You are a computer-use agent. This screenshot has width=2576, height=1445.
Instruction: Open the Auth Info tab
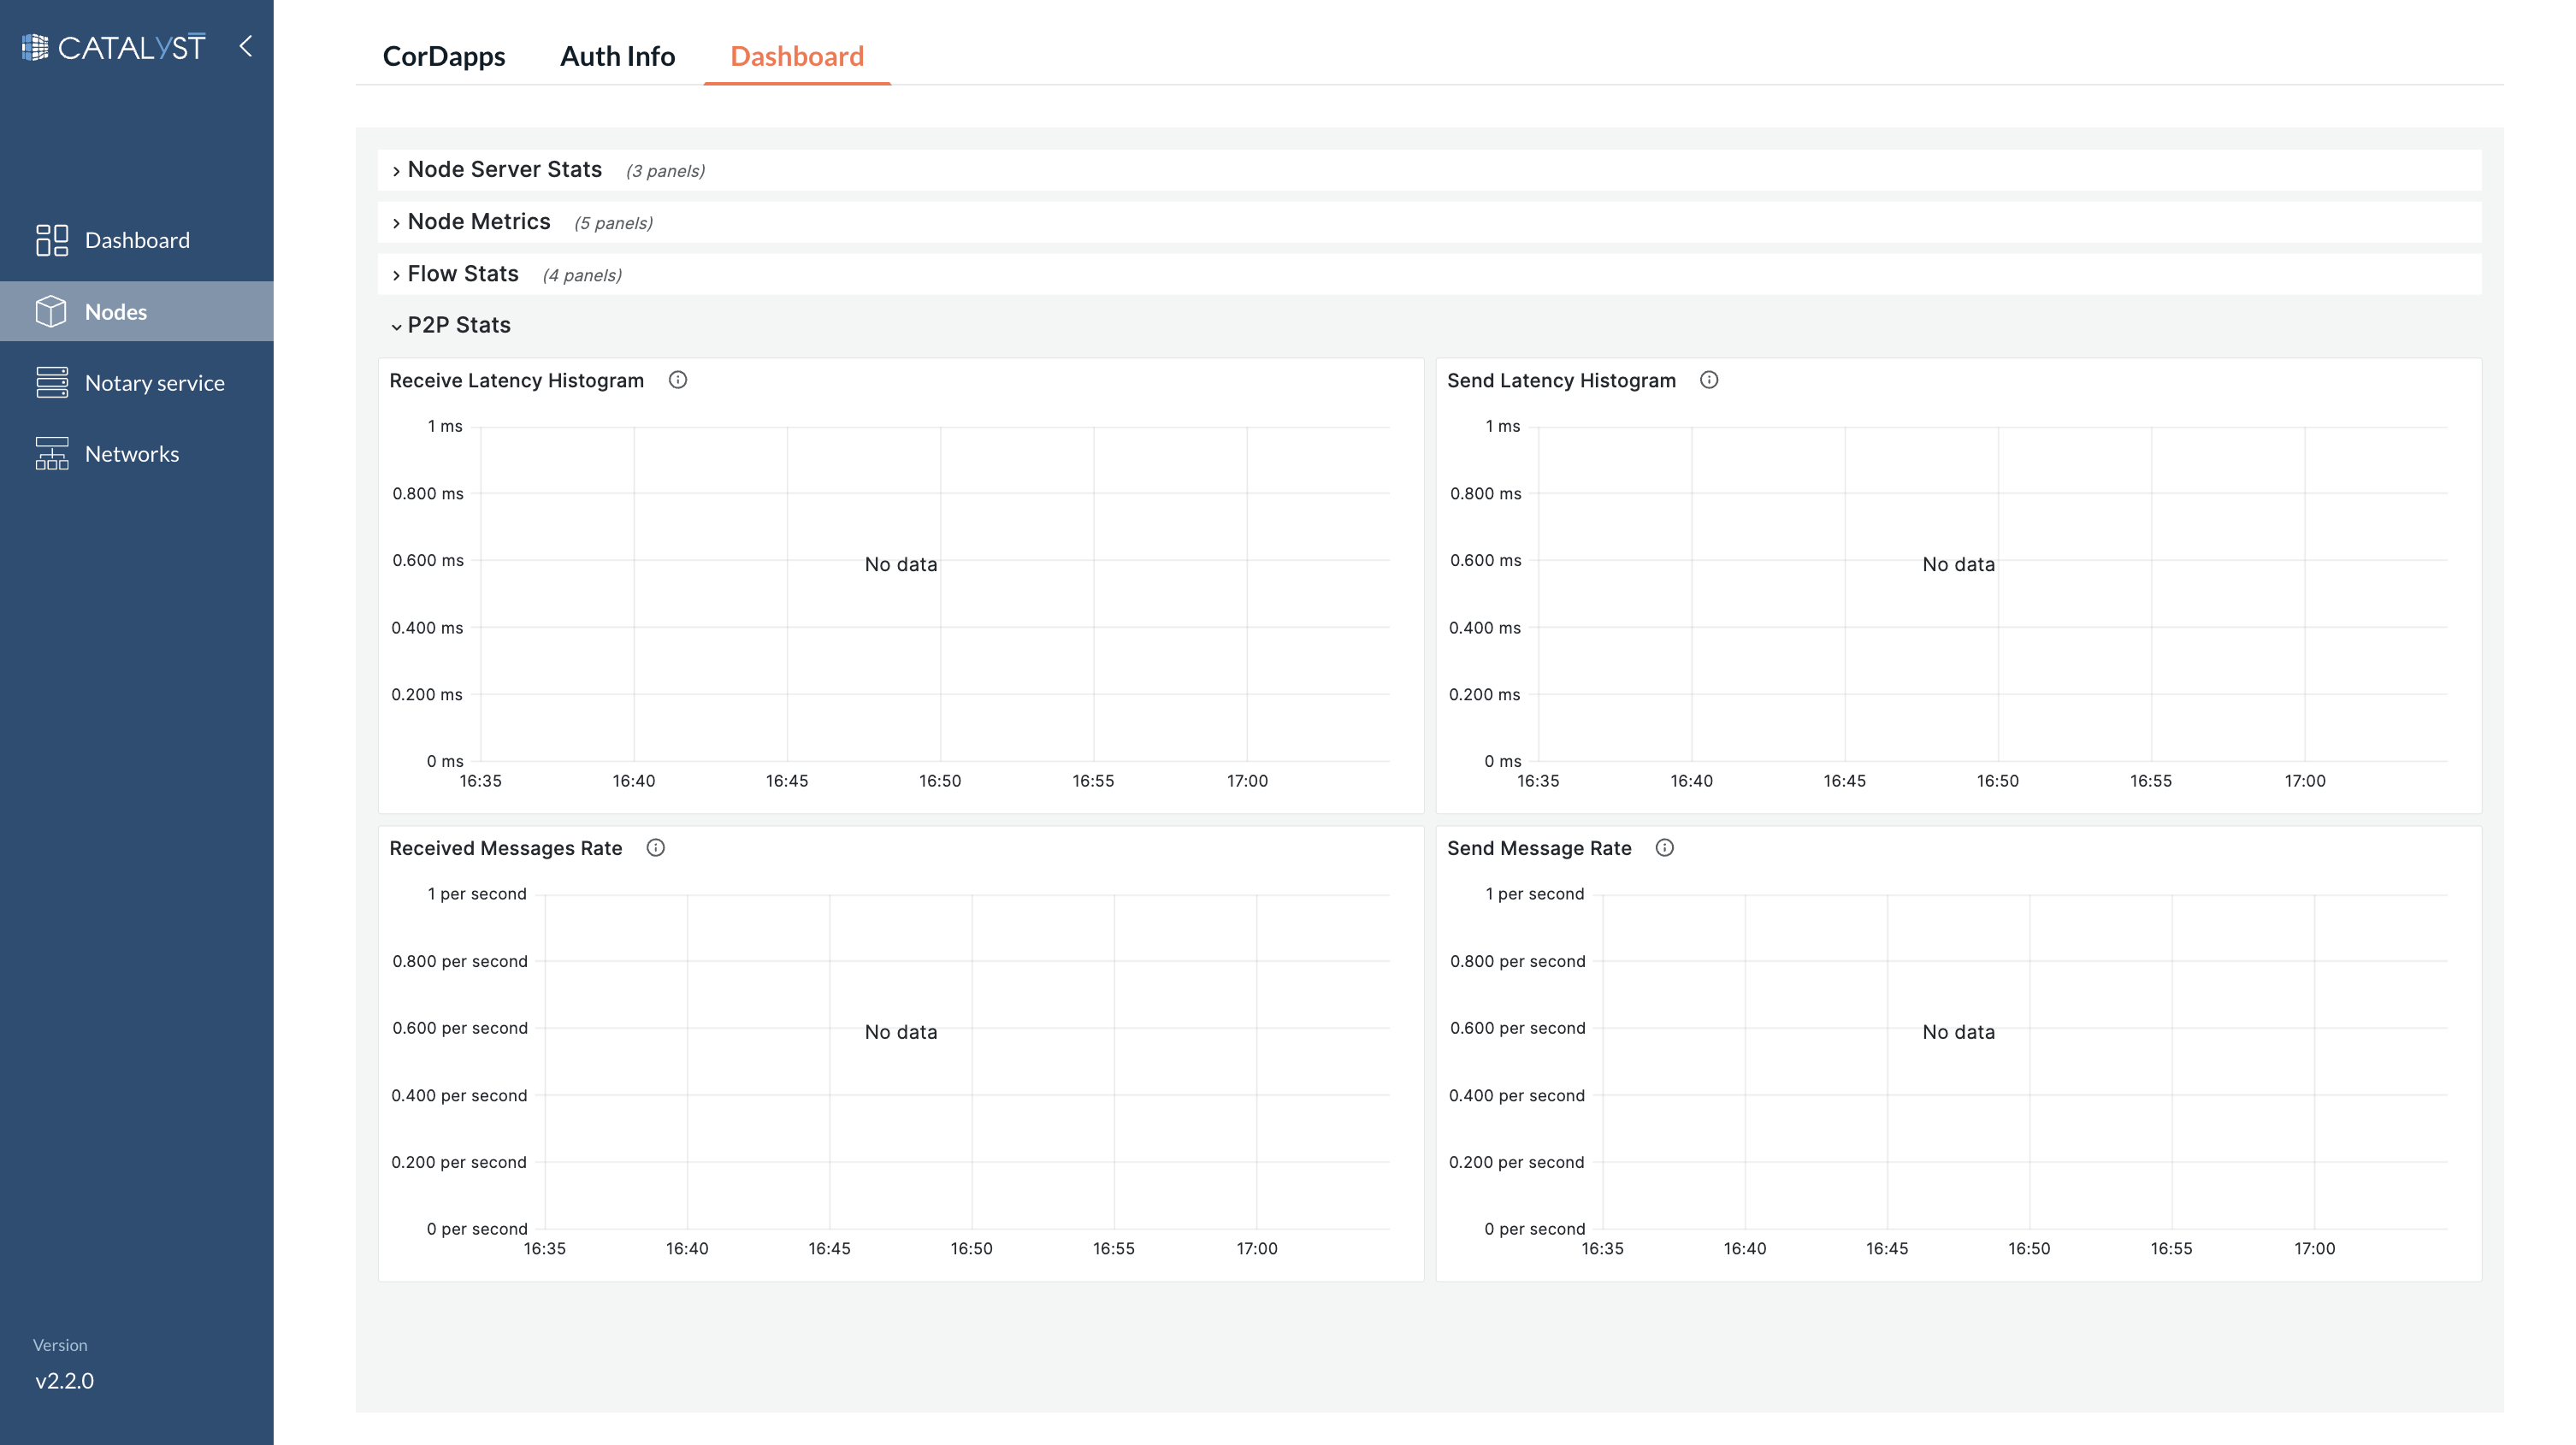(617, 56)
